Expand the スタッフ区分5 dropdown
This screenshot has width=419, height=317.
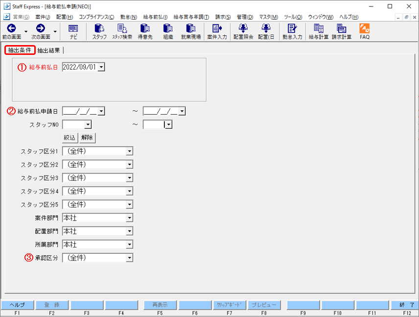(130, 205)
